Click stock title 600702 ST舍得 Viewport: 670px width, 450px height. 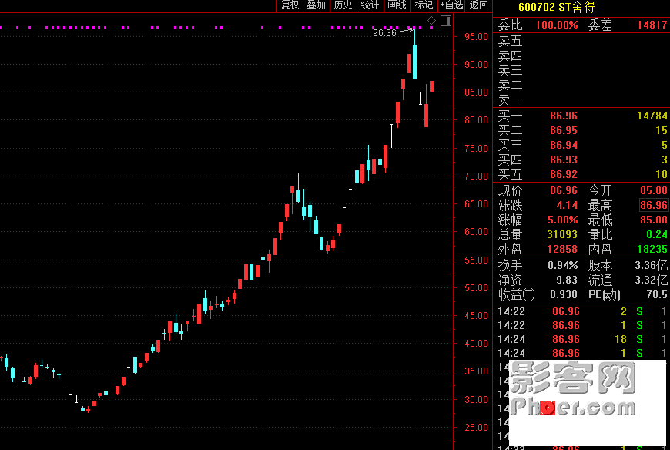click(556, 7)
